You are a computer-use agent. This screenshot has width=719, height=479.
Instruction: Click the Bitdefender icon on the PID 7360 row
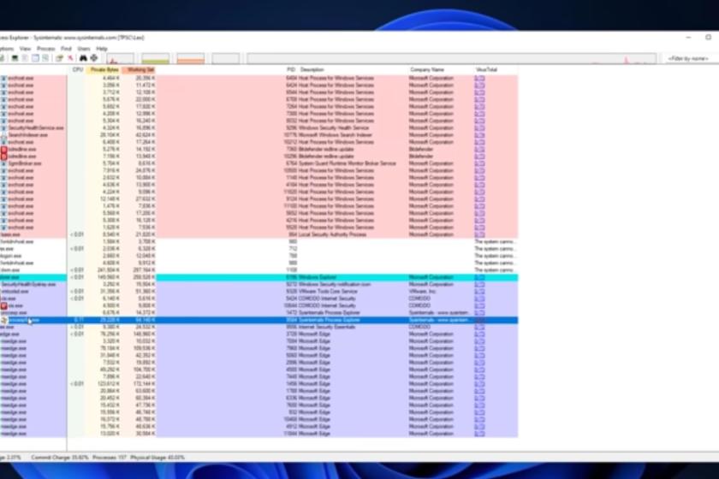[x=3, y=150]
